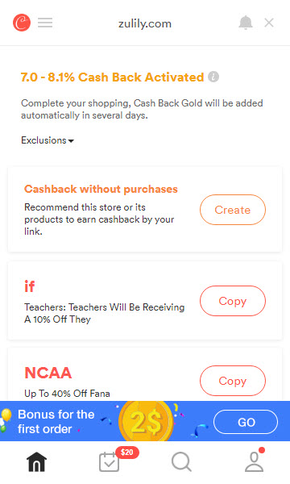Show cash back info tooltip icon
This screenshot has height=484, width=290.
213,77
